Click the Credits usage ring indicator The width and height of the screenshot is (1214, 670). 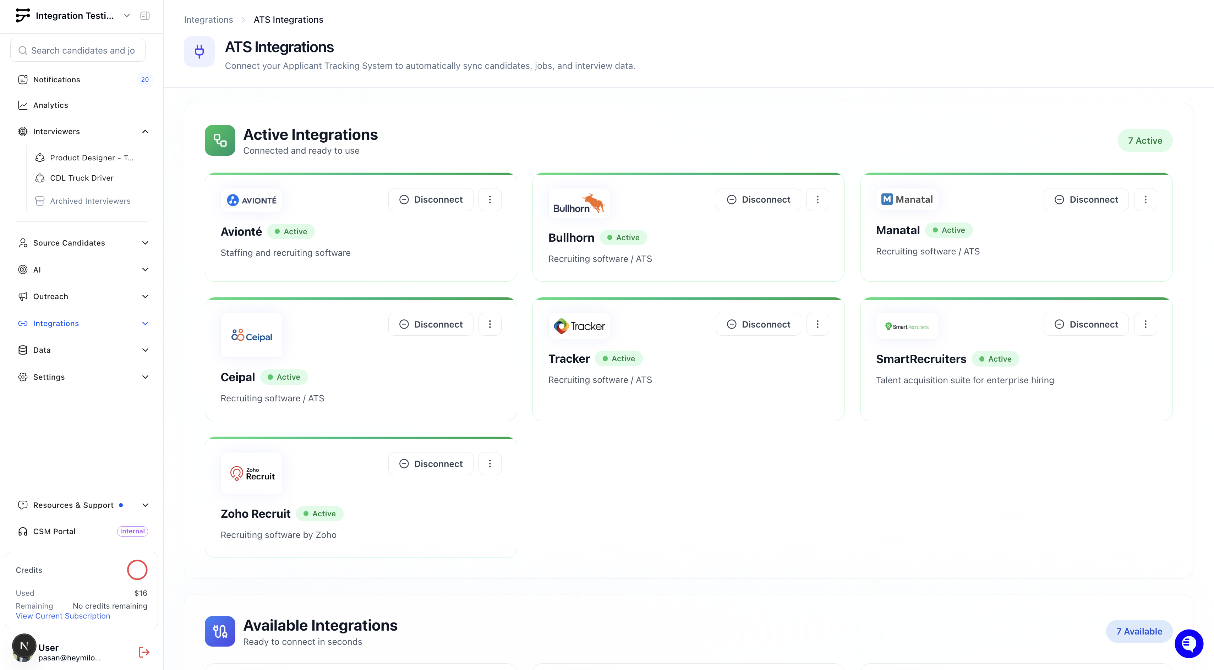click(x=137, y=570)
